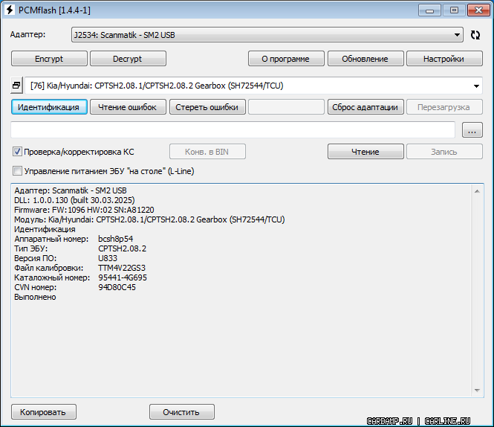Click the Модуль: Kia/Hyundai log line

tap(149, 219)
